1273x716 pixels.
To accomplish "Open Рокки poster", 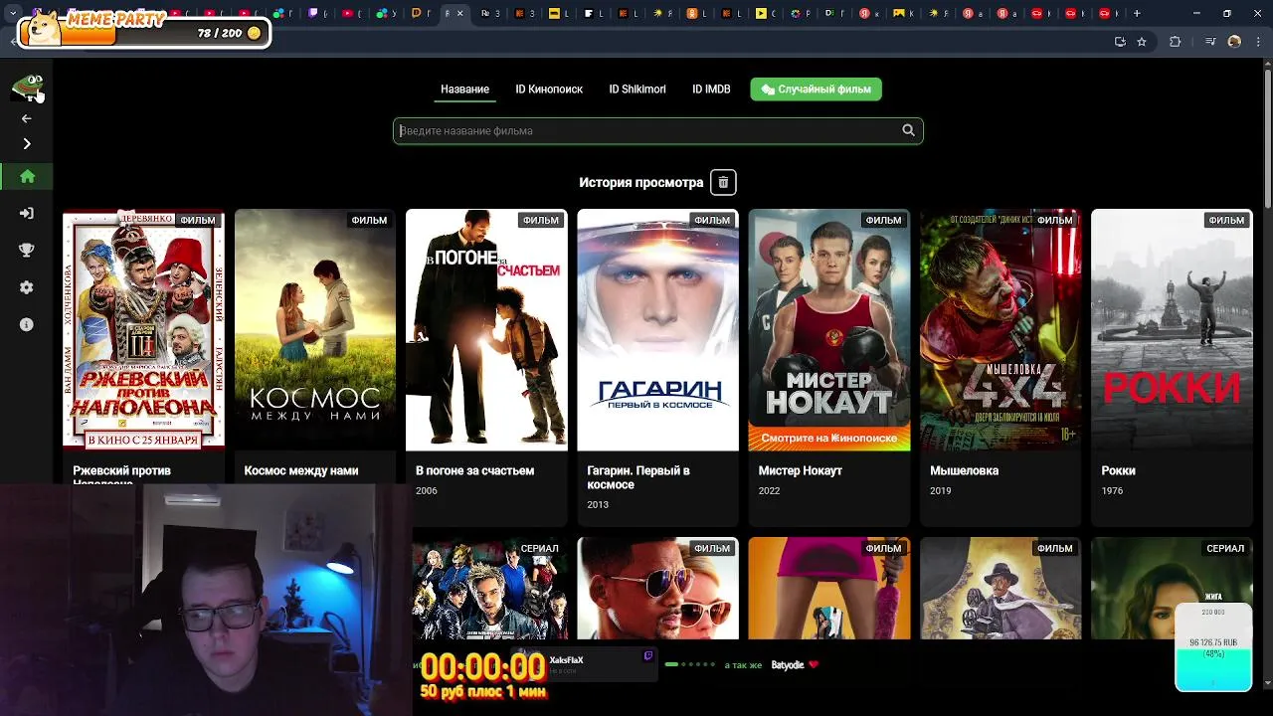I will (x=1172, y=330).
